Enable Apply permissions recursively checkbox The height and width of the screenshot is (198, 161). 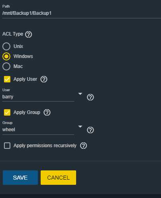7,146
